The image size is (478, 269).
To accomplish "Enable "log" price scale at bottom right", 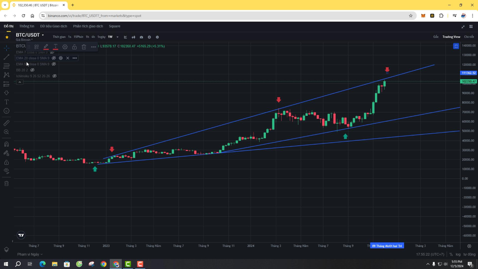I will point(458,254).
